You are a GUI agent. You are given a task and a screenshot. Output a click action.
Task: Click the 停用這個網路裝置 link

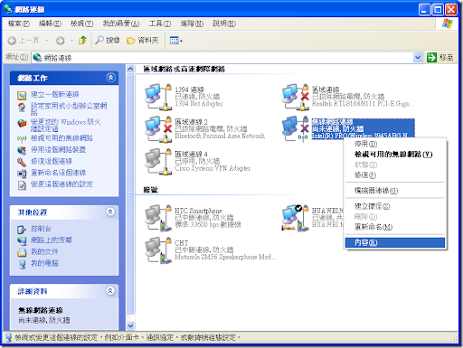(x=58, y=150)
